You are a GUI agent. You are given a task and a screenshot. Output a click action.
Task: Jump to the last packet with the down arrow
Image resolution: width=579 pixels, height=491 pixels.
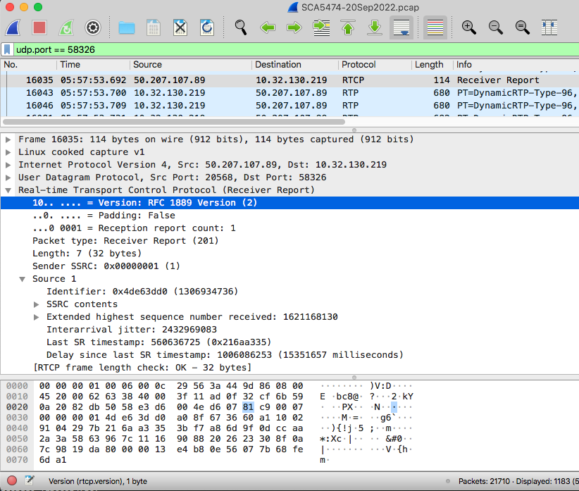374,27
